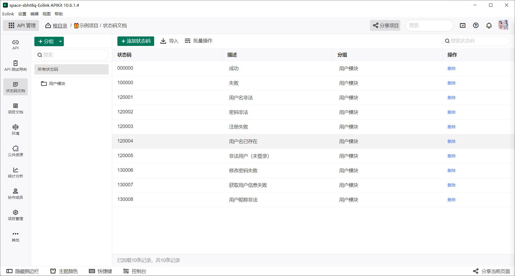
Task: Click 分享当前页面 at the bottom
Action: point(491,271)
